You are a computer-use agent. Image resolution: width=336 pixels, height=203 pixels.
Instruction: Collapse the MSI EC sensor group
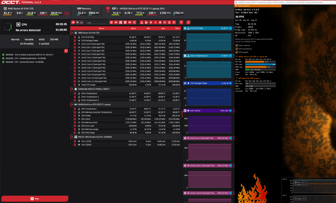coord(72,137)
